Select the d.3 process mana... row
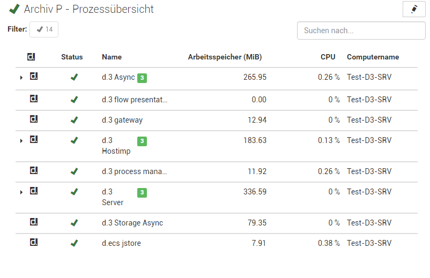The height and width of the screenshot is (278, 430). tap(217, 172)
